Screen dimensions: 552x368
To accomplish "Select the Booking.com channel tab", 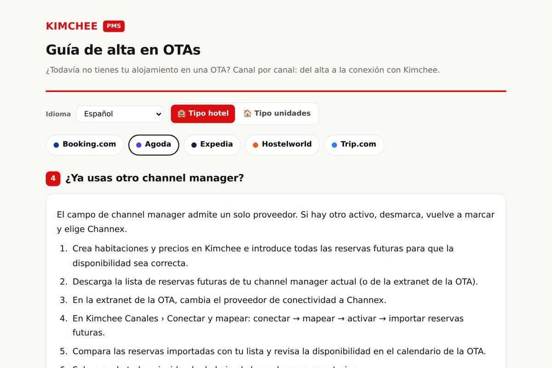I will (x=85, y=145).
